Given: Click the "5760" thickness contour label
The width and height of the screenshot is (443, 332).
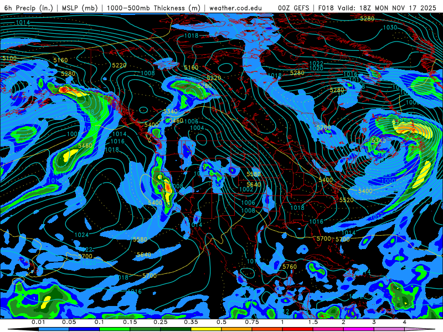Looking at the screenshot, I should click(290, 267).
